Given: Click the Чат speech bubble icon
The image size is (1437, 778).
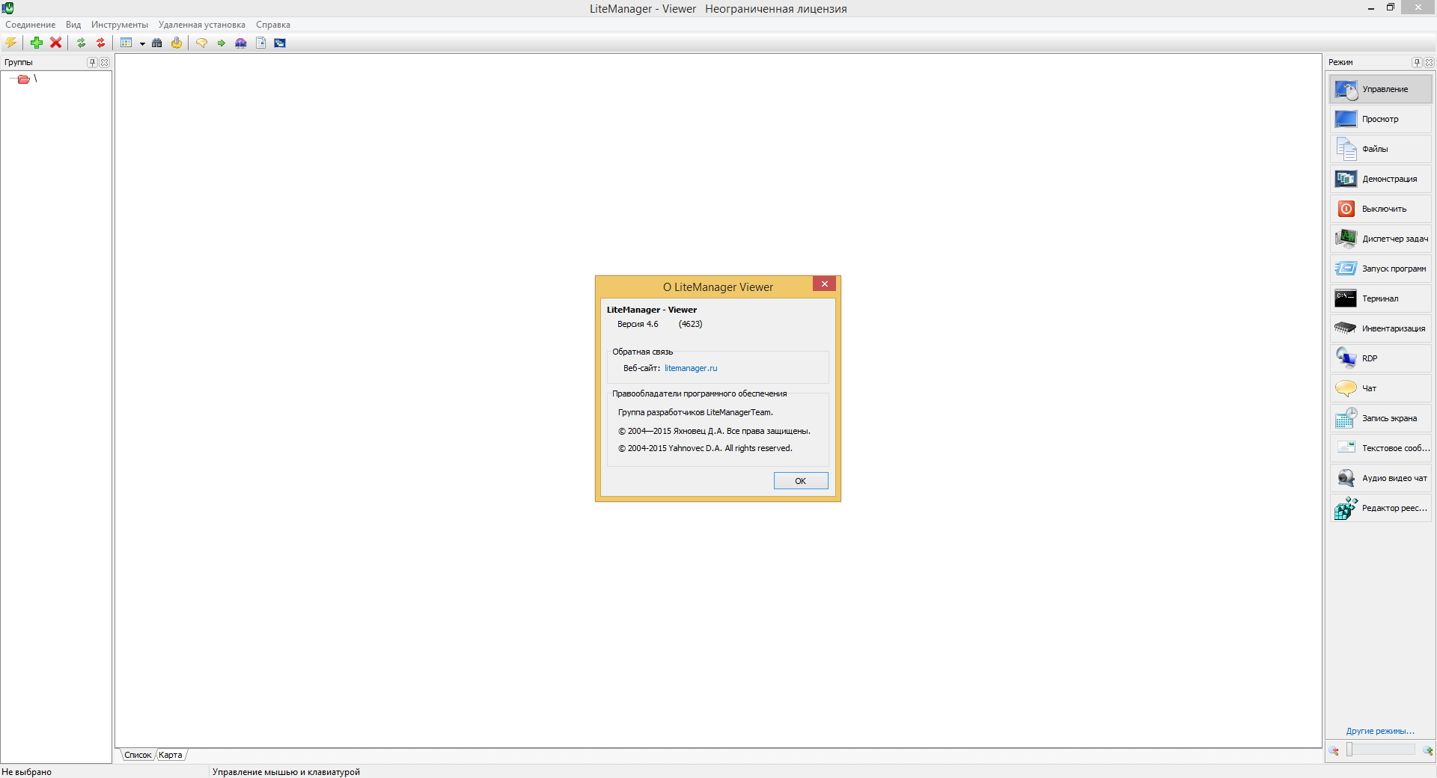Looking at the screenshot, I should pyautogui.click(x=1346, y=388).
